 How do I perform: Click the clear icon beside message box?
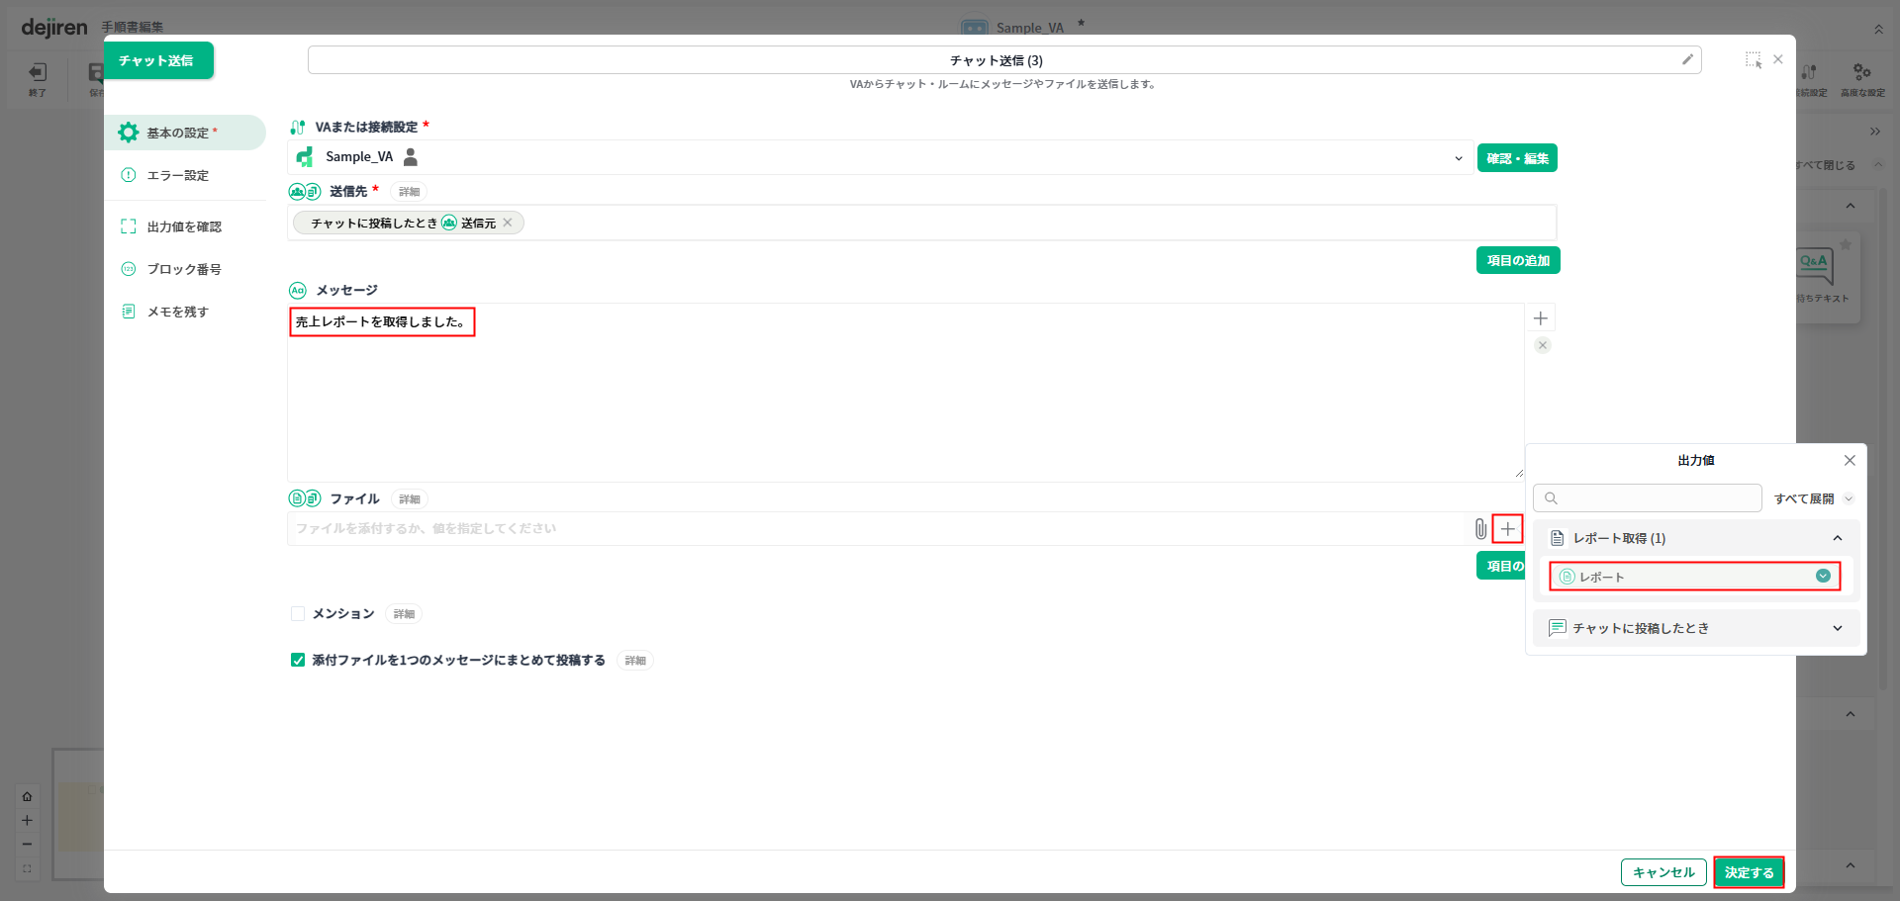pyautogui.click(x=1542, y=345)
